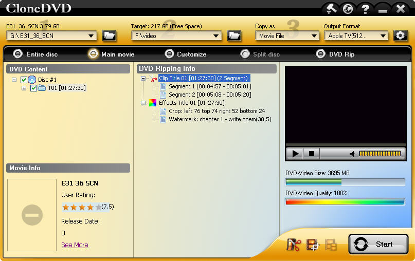415x261 pixels.
Task: Click the globe language icon
Action: pos(348,9)
